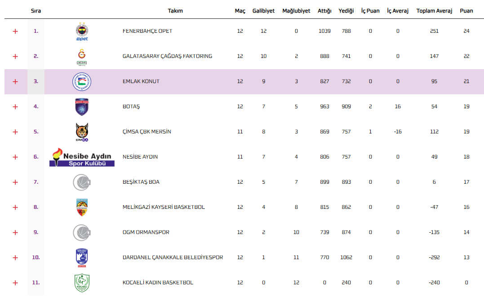Viewport: 484px width, 296px height.
Task: Click the Emlak Konut circular logo
Action: pos(82,82)
